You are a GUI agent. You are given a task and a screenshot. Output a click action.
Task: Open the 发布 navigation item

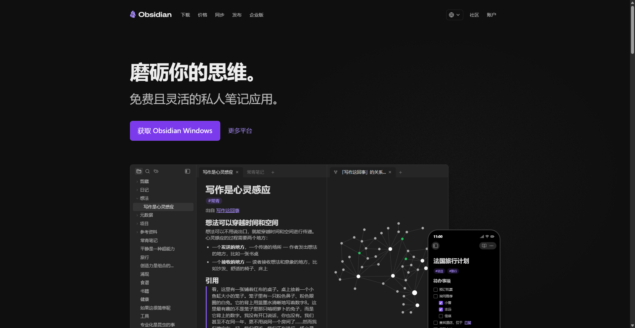pyautogui.click(x=237, y=15)
